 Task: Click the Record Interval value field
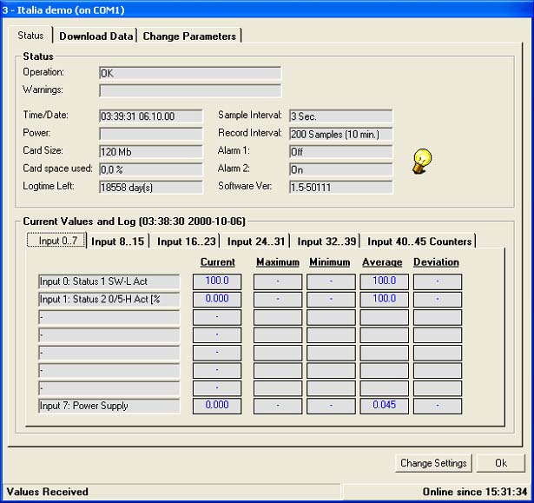340,134
